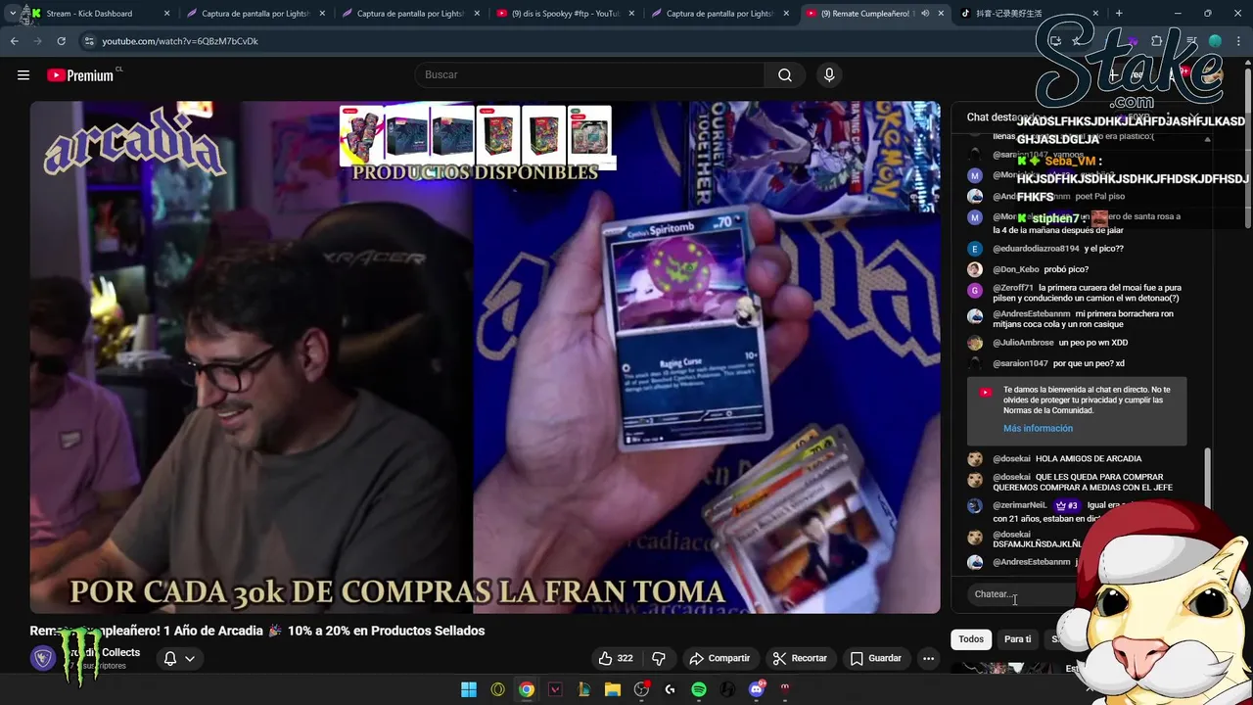Like the video with thumbs up
The width and height of the screenshot is (1253, 705).
click(616, 658)
